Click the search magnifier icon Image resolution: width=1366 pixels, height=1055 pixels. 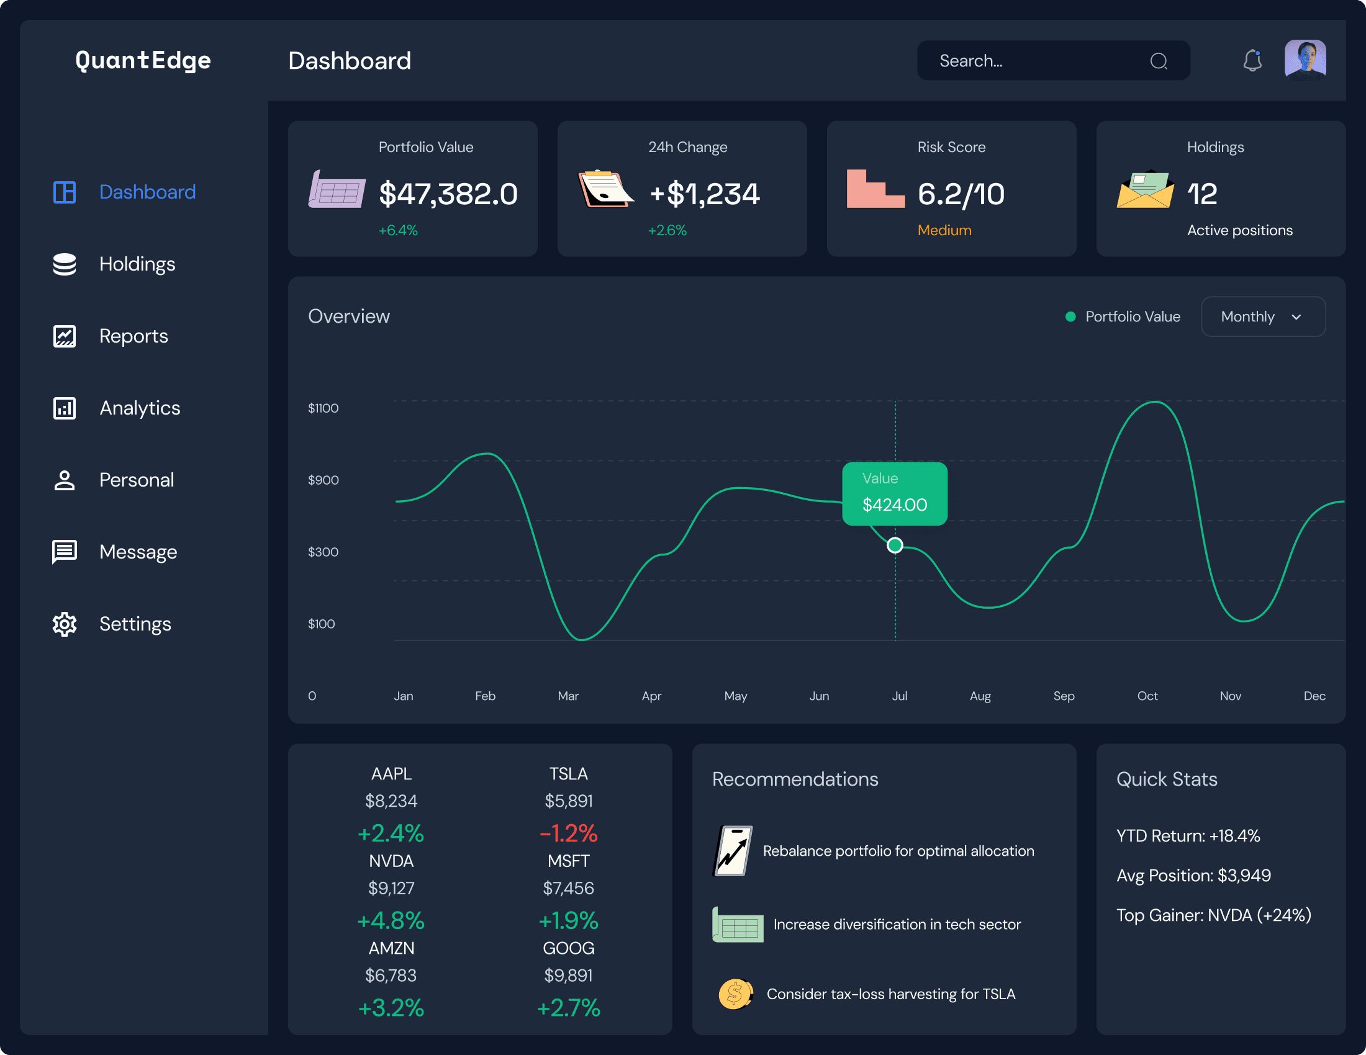pyautogui.click(x=1159, y=61)
